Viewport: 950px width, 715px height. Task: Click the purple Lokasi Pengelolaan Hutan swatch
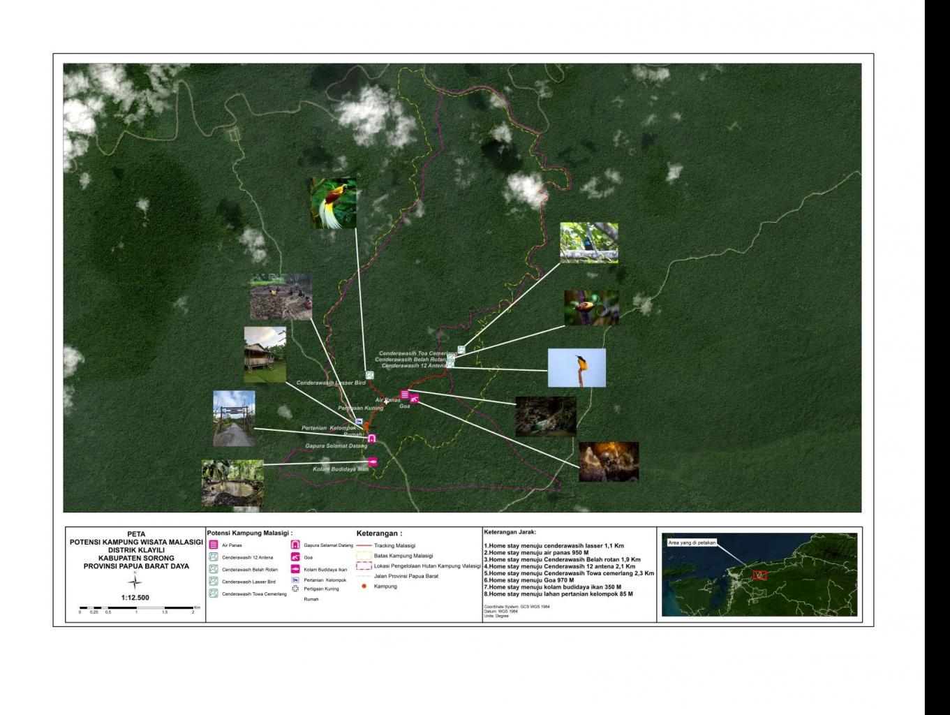[363, 566]
